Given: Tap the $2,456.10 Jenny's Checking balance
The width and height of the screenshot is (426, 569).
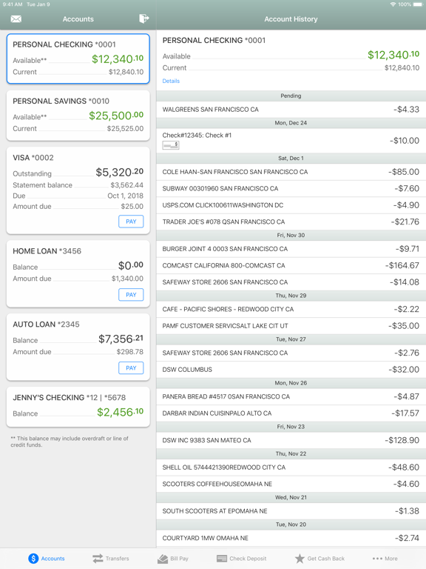Looking at the screenshot, I should click(x=121, y=412).
